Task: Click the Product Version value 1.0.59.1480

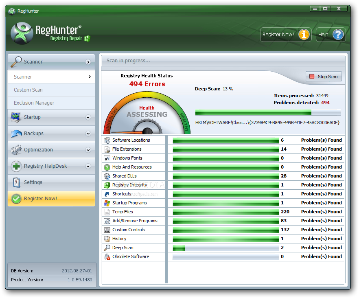Action: (80, 280)
